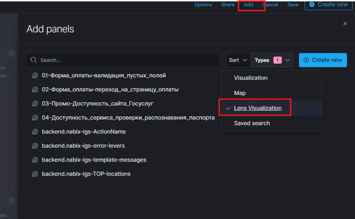This screenshot has width=355, height=219.
Task: Click the Lens icon beside 01-Форма_оплаты-валидация_пустых_полей
Action: pos(35,76)
